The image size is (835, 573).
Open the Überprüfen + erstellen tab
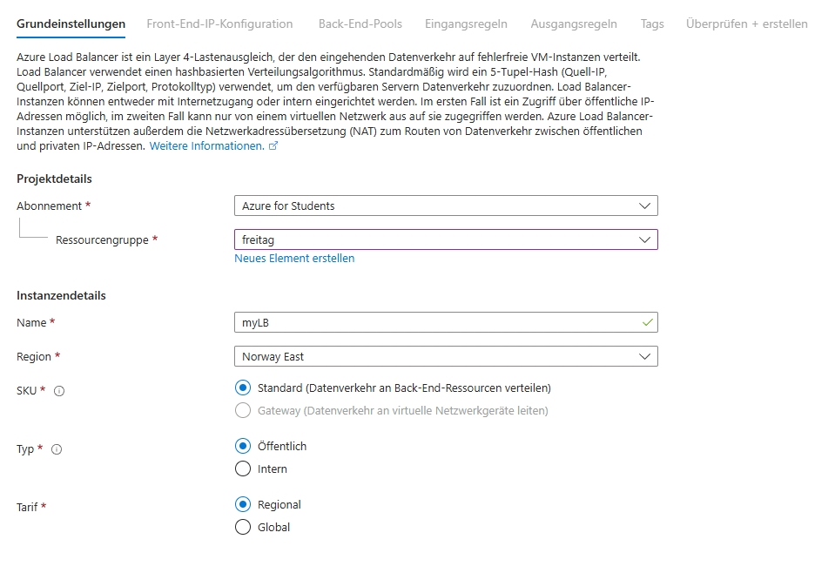click(x=746, y=24)
